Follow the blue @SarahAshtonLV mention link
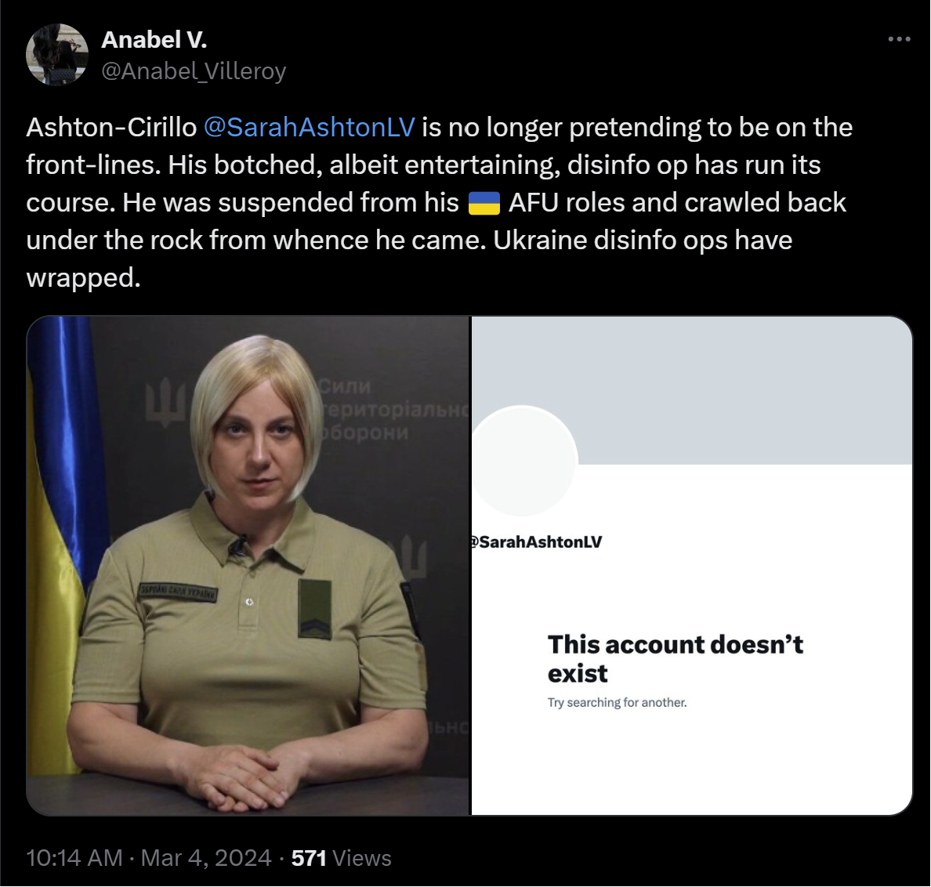Screen dimensions: 931x887 point(309,128)
